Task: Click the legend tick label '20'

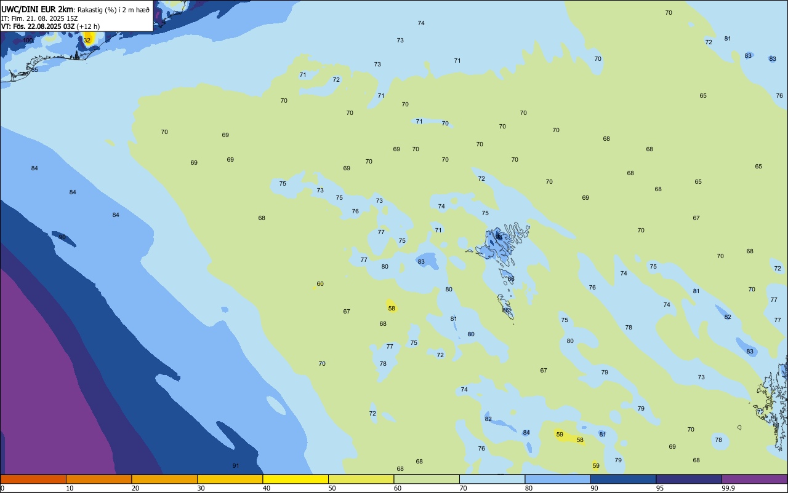Action: click(x=135, y=488)
